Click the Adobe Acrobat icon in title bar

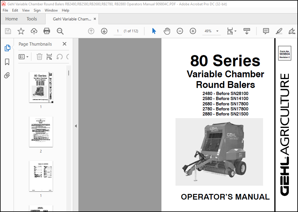tap(4, 4)
